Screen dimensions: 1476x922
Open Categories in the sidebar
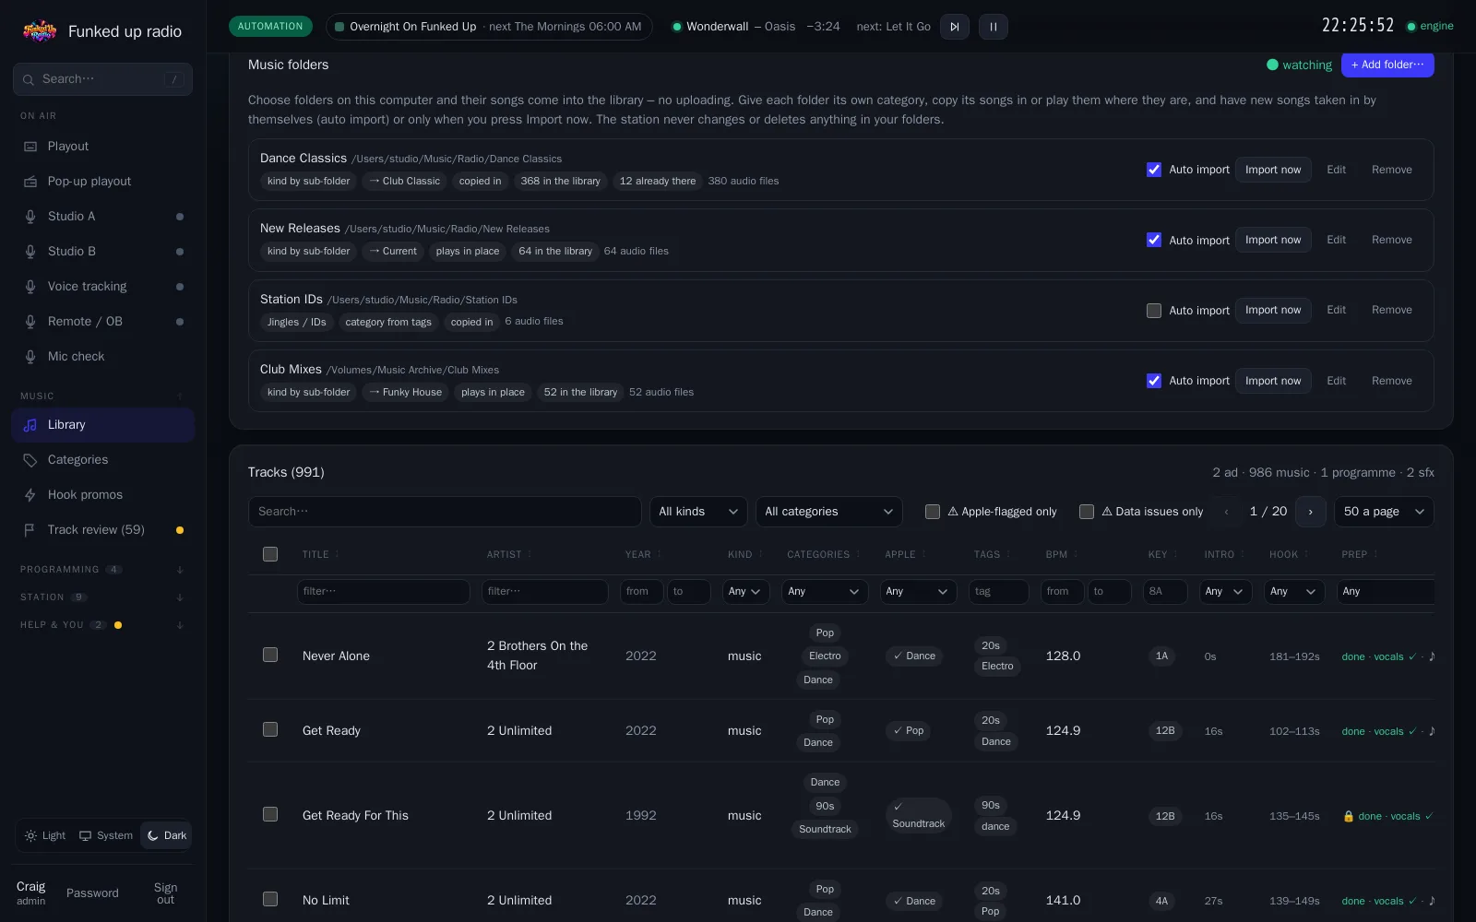pos(102,460)
